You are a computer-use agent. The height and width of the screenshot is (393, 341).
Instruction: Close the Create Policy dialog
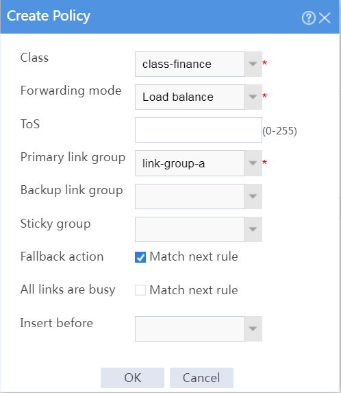click(x=325, y=18)
